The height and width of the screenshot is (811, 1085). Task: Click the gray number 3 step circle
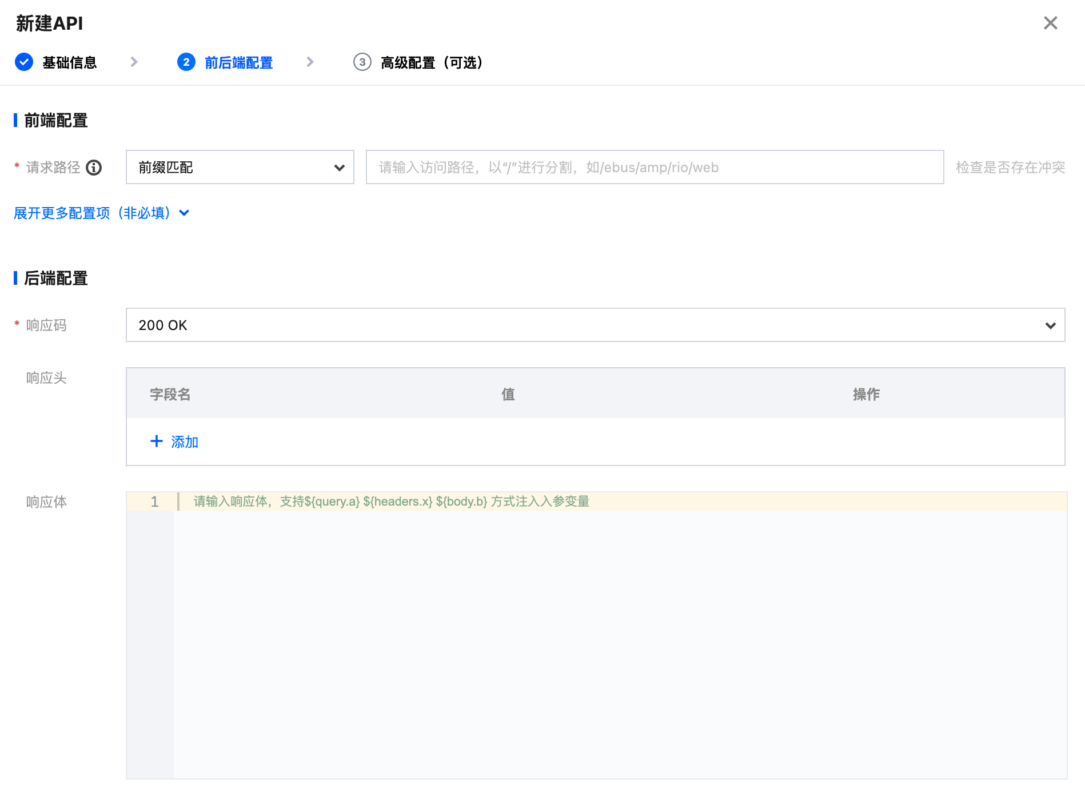pyautogui.click(x=362, y=62)
